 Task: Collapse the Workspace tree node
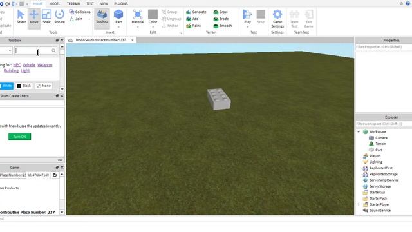click(x=359, y=131)
